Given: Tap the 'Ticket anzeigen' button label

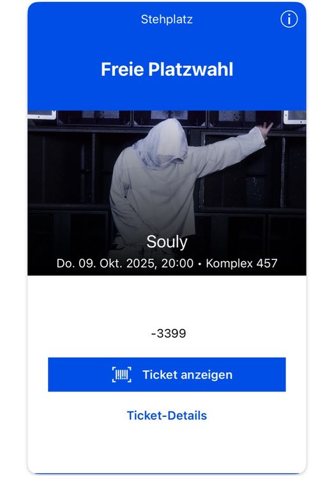Looking at the screenshot, I should (187, 374).
